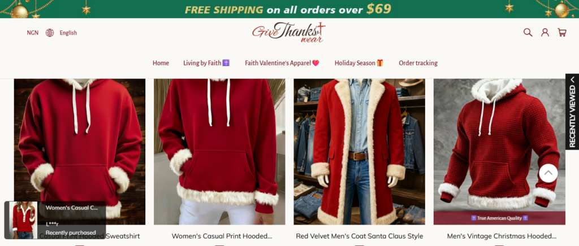Open the Holiday Season menu

359,63
